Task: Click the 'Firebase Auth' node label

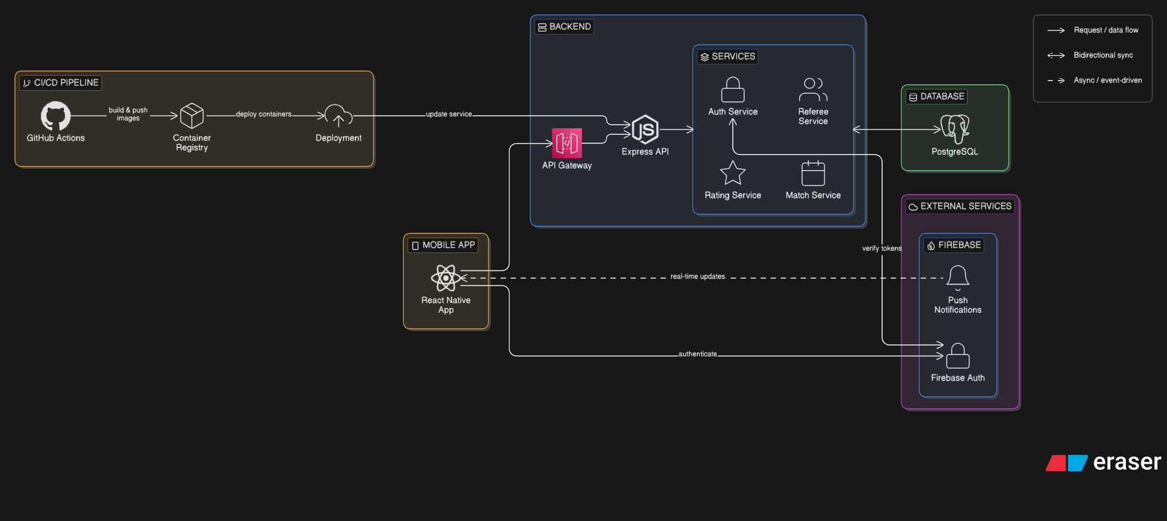Action: click(x=958, y=378)
